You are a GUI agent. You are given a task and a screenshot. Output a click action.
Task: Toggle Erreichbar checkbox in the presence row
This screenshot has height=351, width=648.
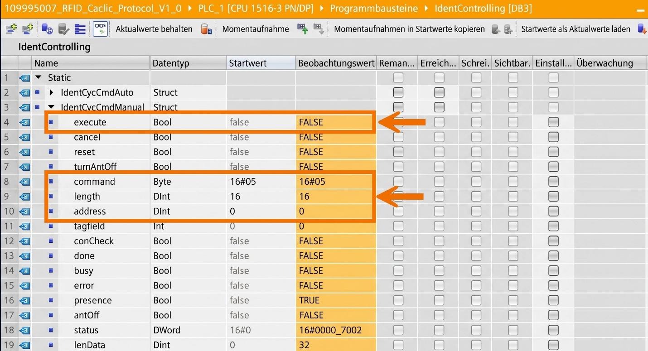click(x=439, y=301)
